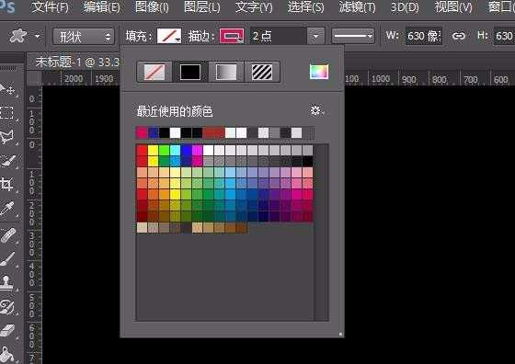Toggle link between width and height
The height and width of the screenshot is (364, 515).
(459, 36)
